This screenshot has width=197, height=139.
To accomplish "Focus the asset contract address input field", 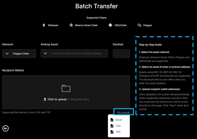I will (x=79, y=54).
